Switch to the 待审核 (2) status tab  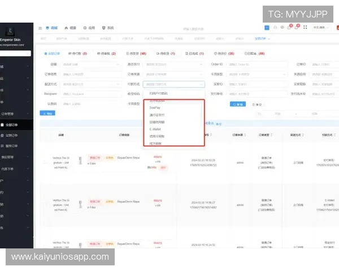(106, 54)
